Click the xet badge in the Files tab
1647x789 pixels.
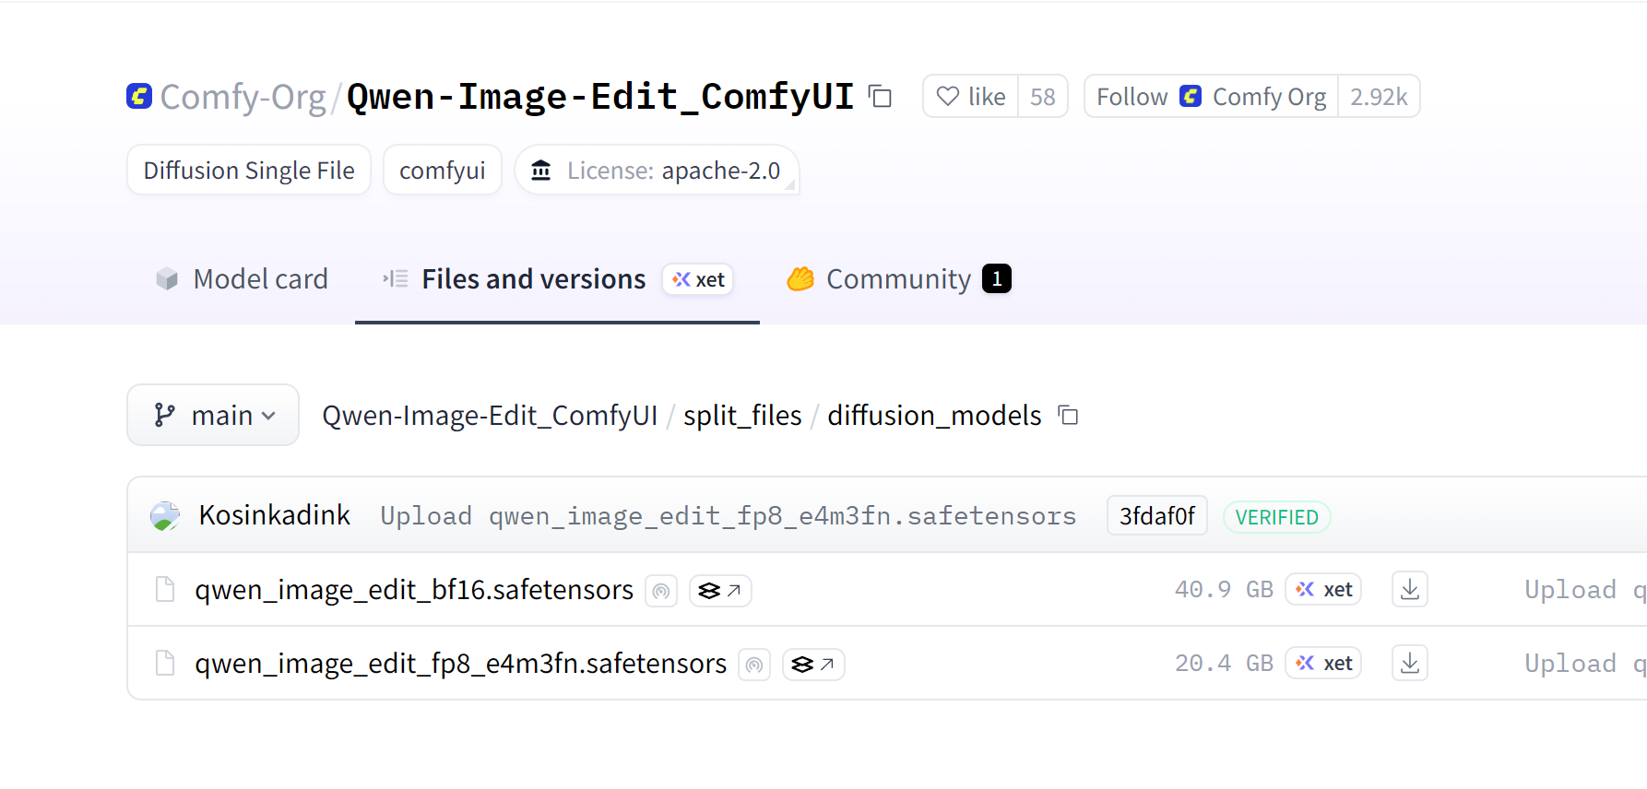pos(698,279)
